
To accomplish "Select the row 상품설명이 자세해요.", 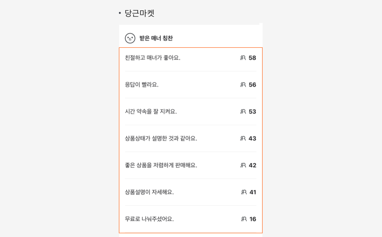I will 191,192.
